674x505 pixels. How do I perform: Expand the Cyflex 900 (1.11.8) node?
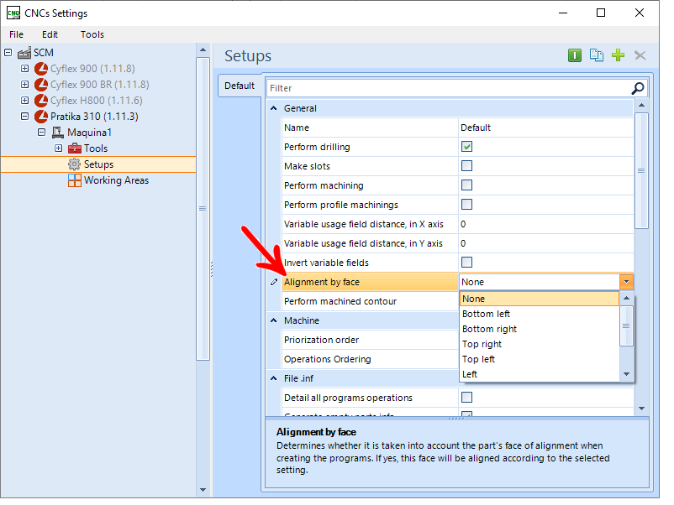point(24,68)
